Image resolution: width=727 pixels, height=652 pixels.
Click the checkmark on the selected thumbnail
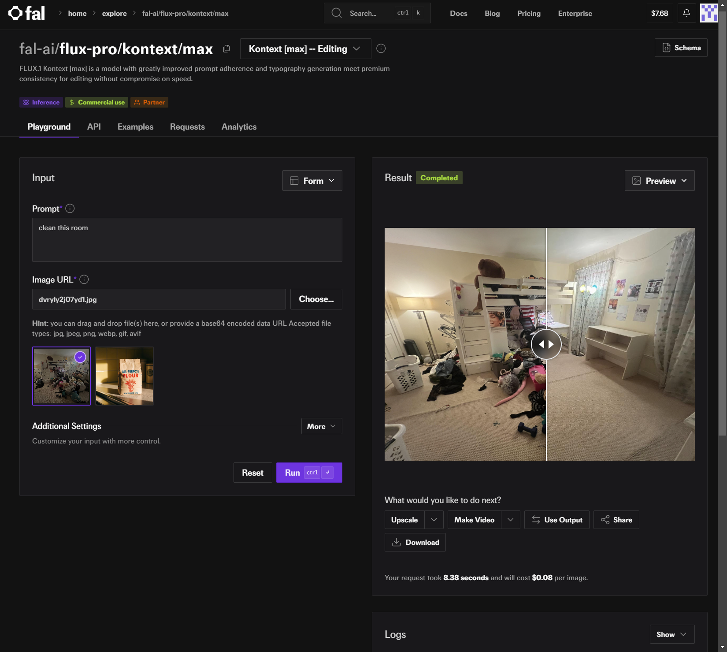tap(80, 357)
